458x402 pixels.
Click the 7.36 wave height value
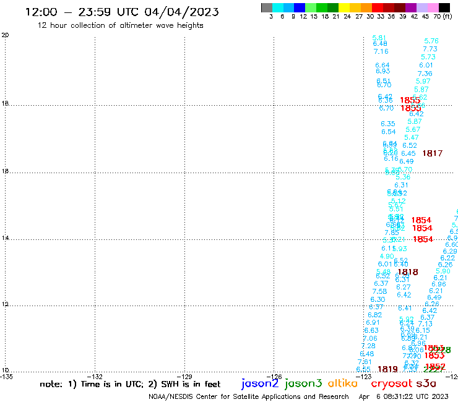(x=425, y=74)
